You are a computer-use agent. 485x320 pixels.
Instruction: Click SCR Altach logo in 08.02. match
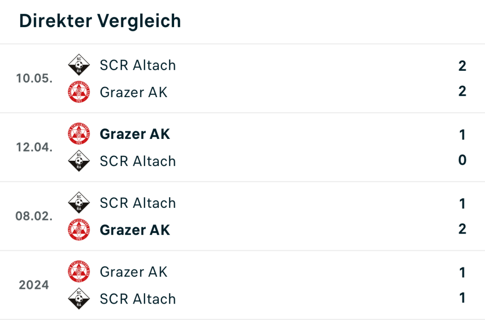(79, 203)
